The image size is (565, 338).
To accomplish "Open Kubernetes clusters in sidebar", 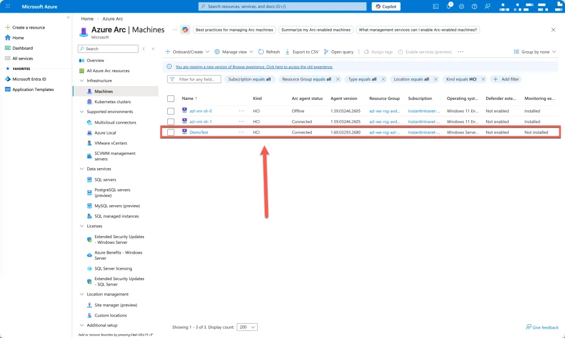I will (x=113, y=102).
